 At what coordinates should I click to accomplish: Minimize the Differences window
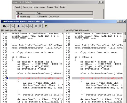tap(118, 21)
